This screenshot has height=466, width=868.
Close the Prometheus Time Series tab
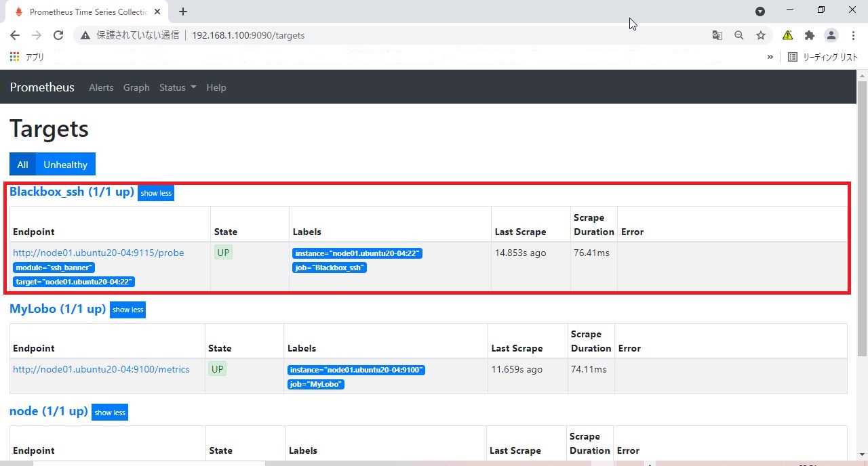(159, 12)
